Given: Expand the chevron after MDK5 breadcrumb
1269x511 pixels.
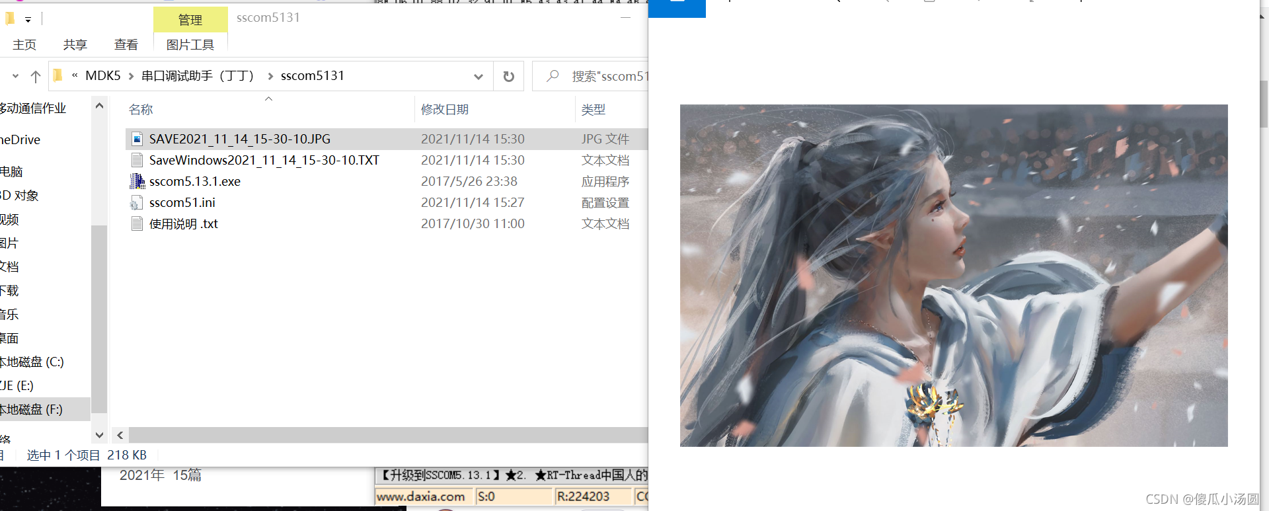Looking at the screenshot, I should pyautogui.click(x=131, y=76).
